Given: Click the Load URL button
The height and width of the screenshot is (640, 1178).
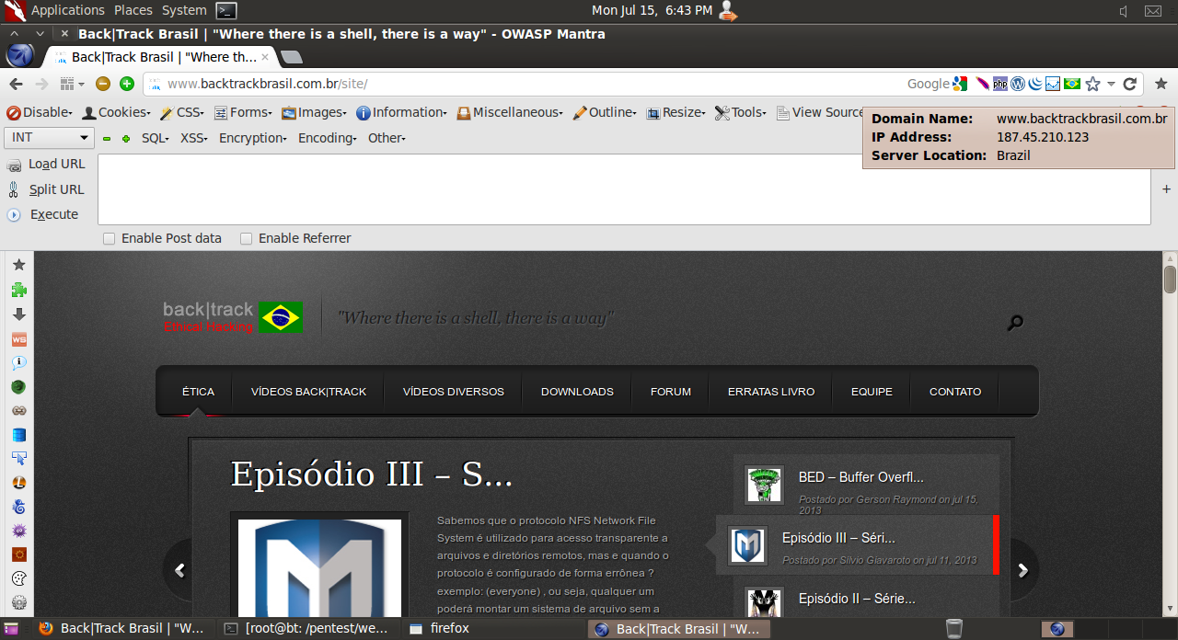Looking at the screenshot, I should click(46, 164).
